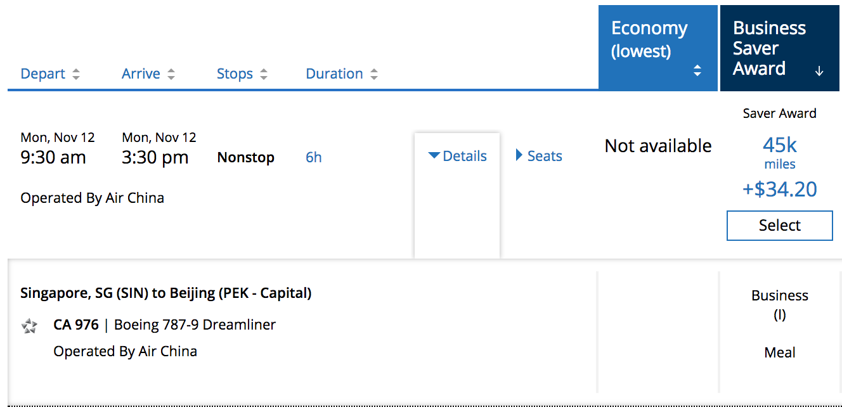842x412 pixels.
Task: Click the +$34.20 taxes amount
Action: (779, 189)
